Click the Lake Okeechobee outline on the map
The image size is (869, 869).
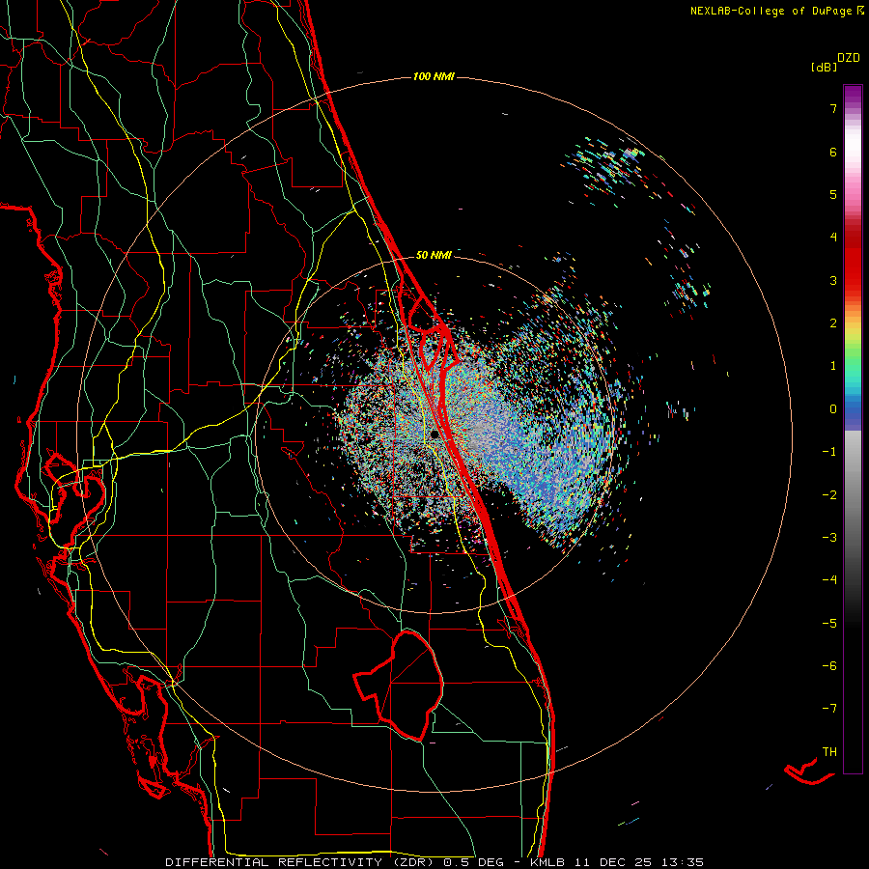[x=400, y=685]
